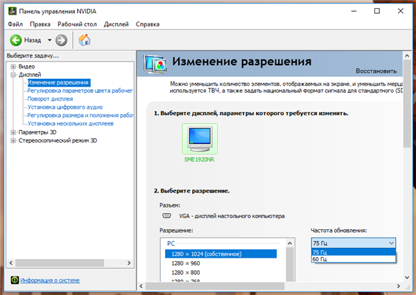Screen dimensions: 416x295
Task: Click the resolution list scroll up arrow
Action: click(x=290, y=243)
